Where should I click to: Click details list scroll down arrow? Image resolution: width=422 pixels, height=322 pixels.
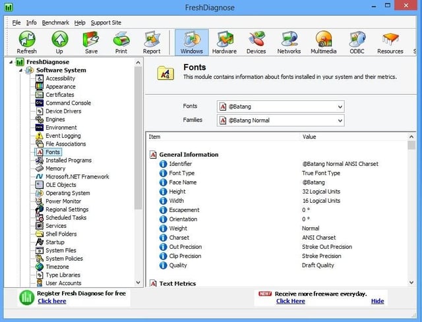(411, 282)
